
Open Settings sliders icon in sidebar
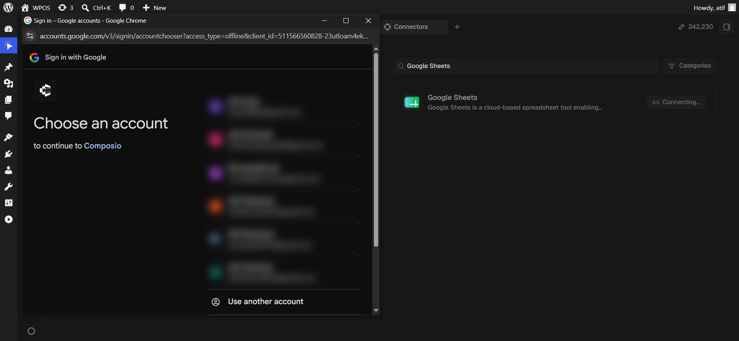pyautogui.click(x=8, y=203)
